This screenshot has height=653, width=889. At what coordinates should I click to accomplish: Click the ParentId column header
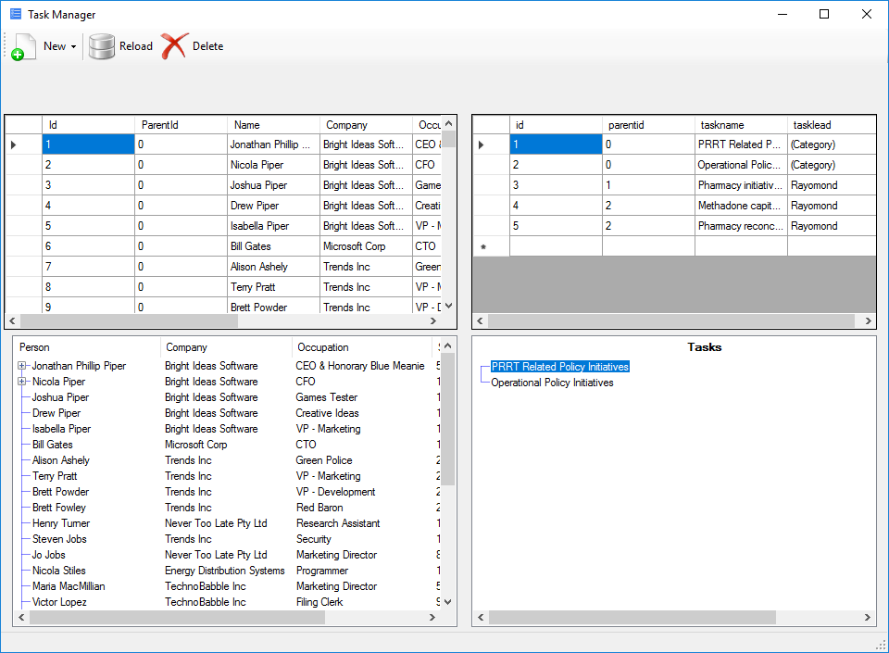(x=181, y=125)
